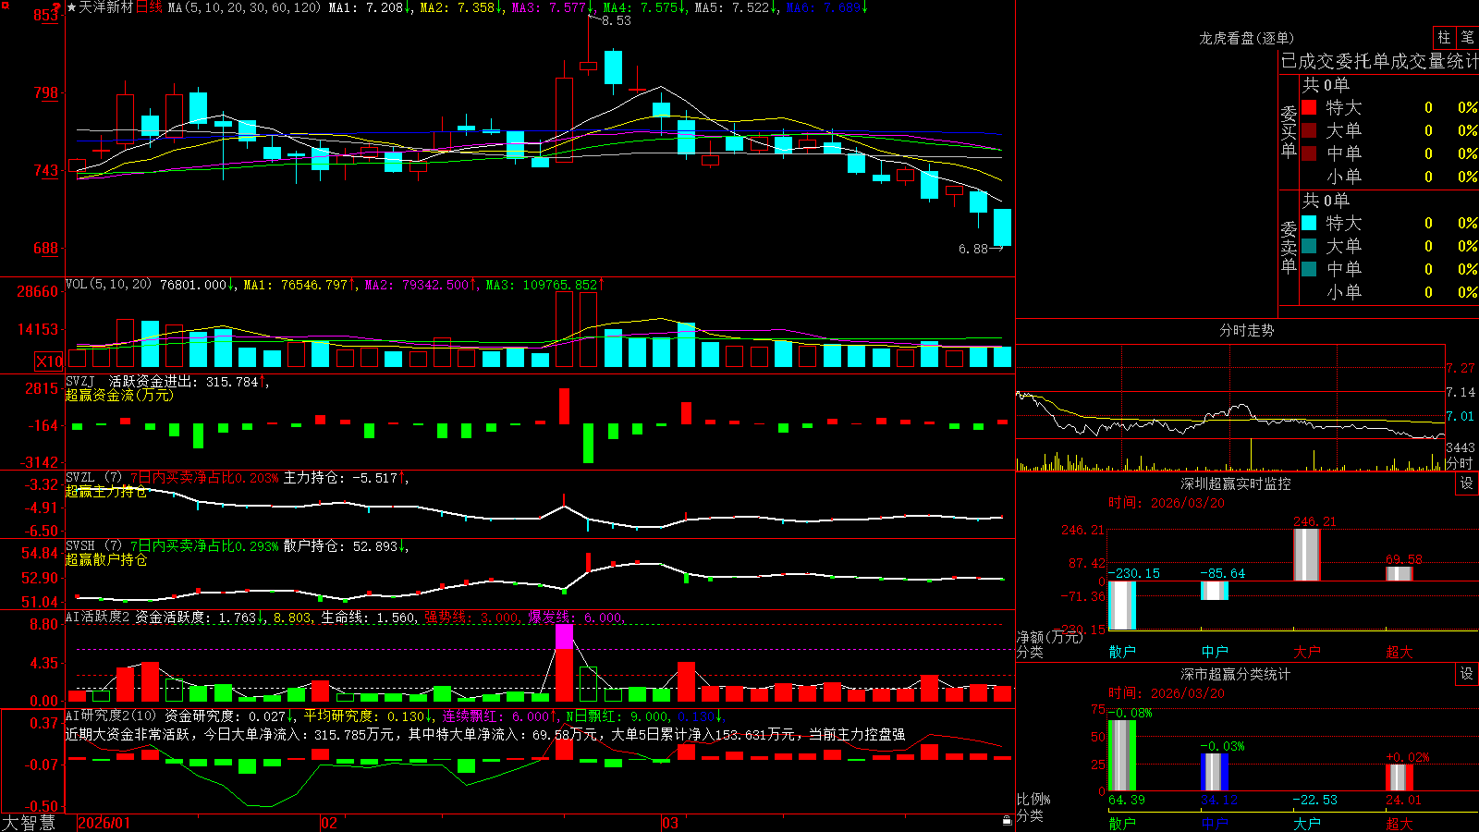This screenshot has height=832, width=1479.
Task: Click the 时间: 2026/03/20 in 实时监控 panel
Action: pos(1167,503)
